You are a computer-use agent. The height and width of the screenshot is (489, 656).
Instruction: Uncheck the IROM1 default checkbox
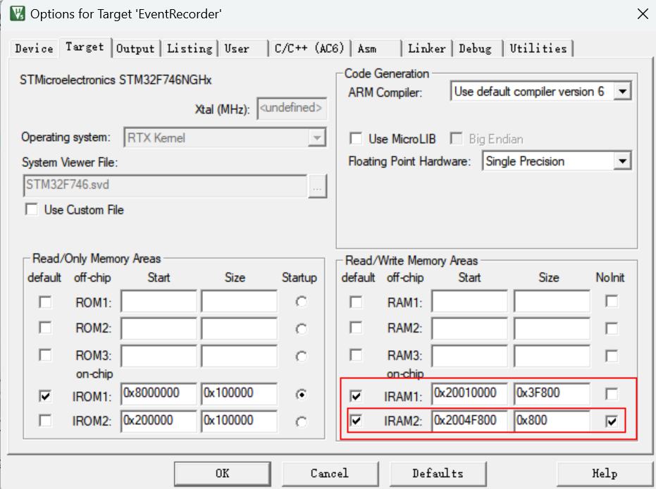pos(45,397)
